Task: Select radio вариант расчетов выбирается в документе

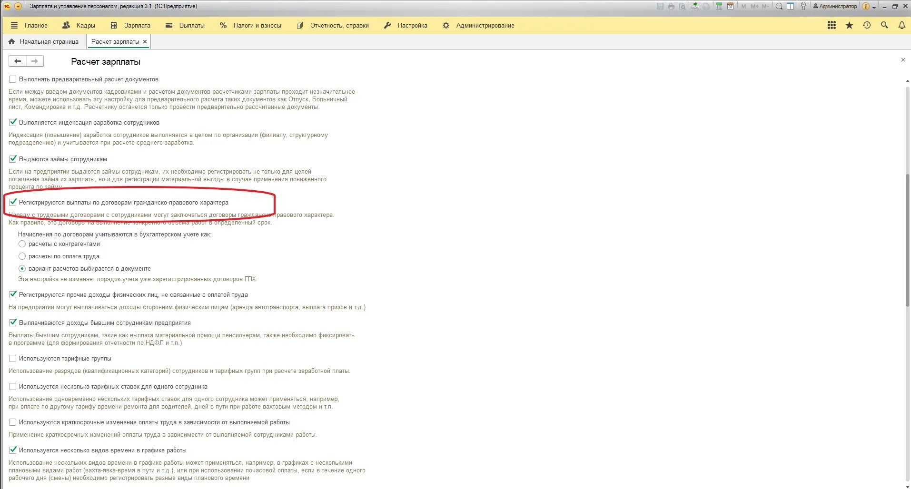Action: point(22,269)
